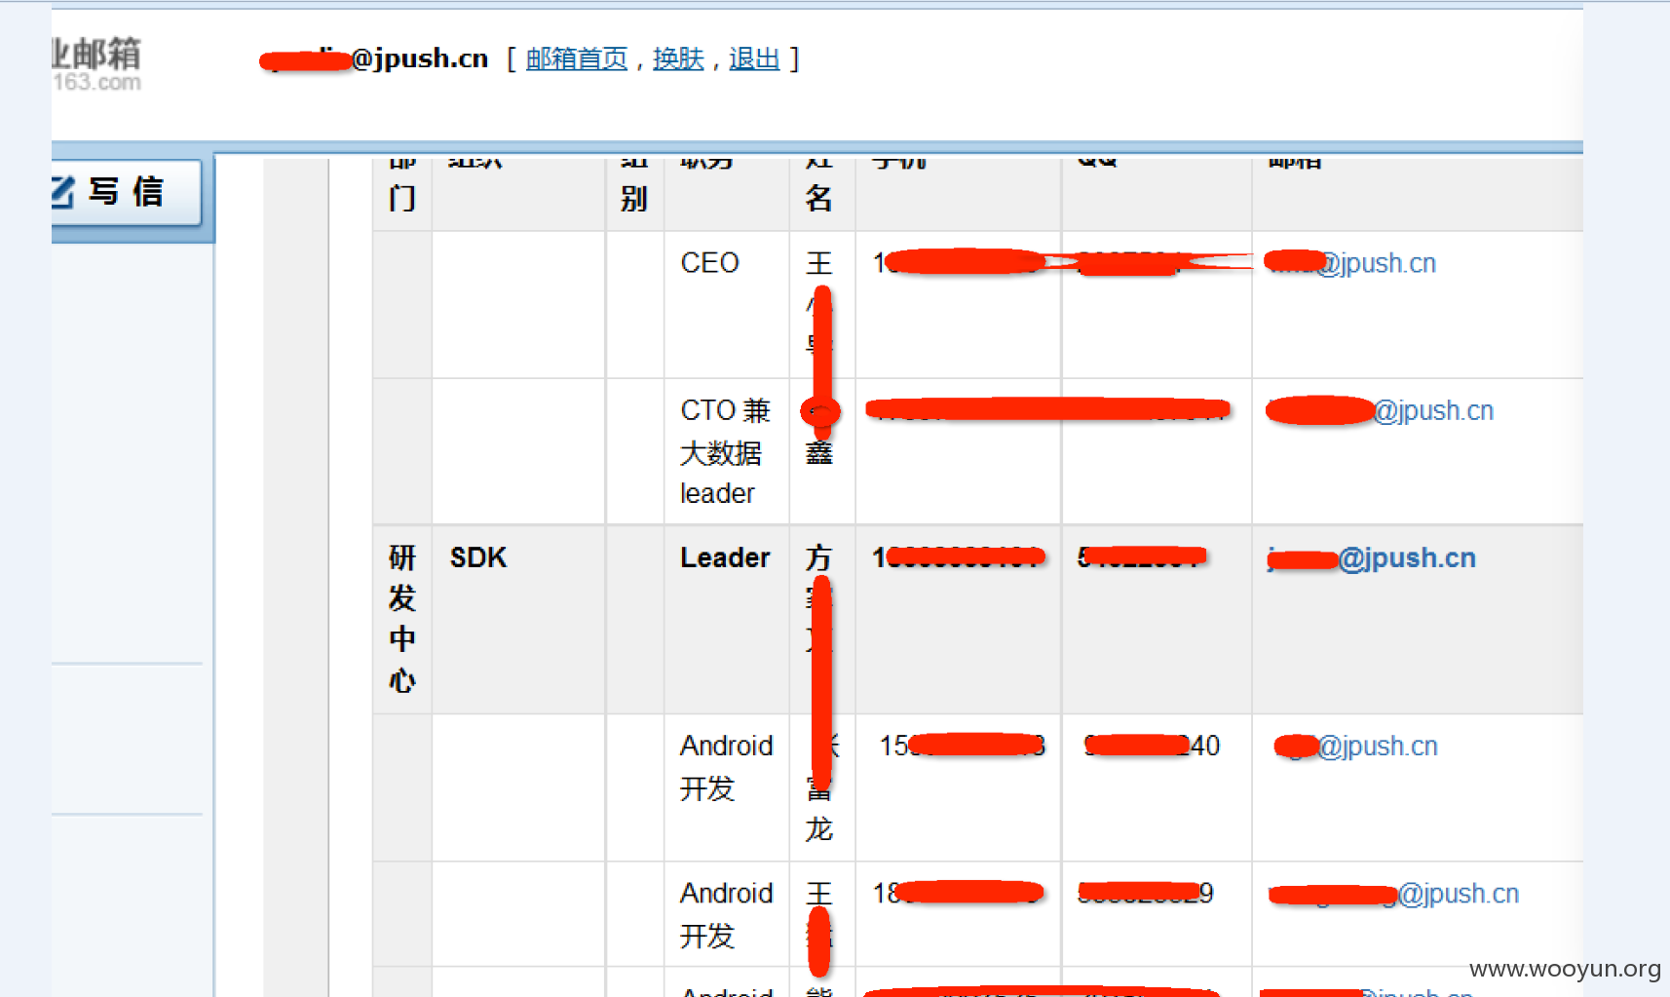Open CTO row's @jpush.cn email link
Image resolution: width=1670 pixels, height=997 pixels.
click(x=1380, y=411)
